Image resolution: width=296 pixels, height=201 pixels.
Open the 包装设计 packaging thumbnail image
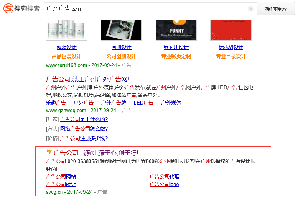point(66,30)
